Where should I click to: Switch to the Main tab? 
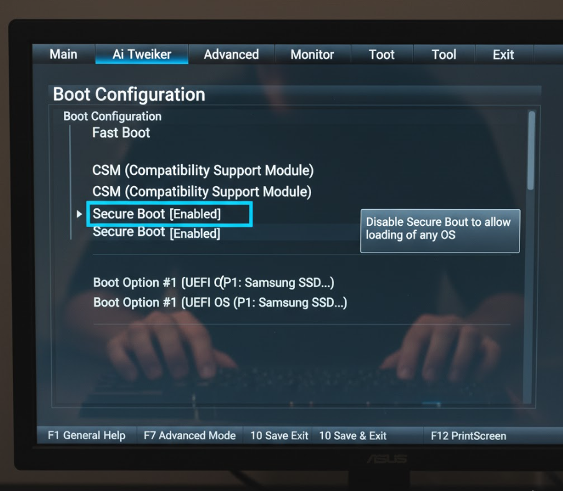point(63,54)
